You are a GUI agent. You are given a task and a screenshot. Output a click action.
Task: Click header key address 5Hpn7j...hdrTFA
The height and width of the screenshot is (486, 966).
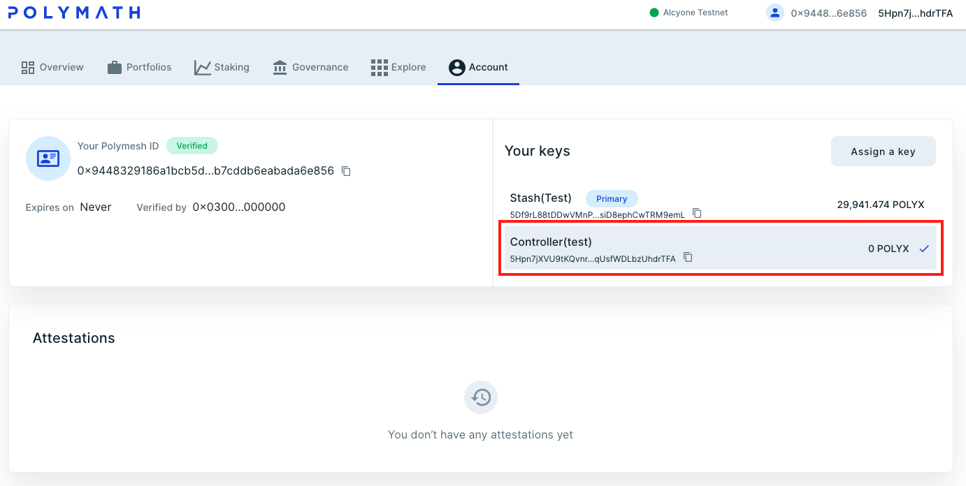[x=916, y=13]
